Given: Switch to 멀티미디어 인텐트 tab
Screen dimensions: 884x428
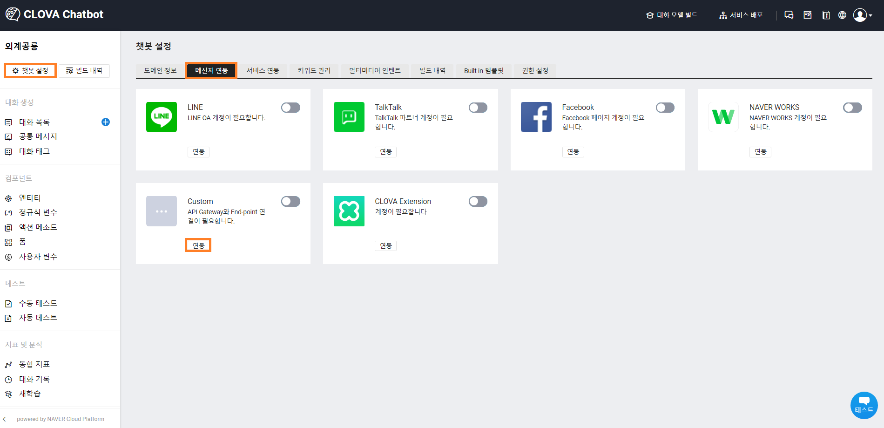Looking at the screenshot, I should pos(375,71).
